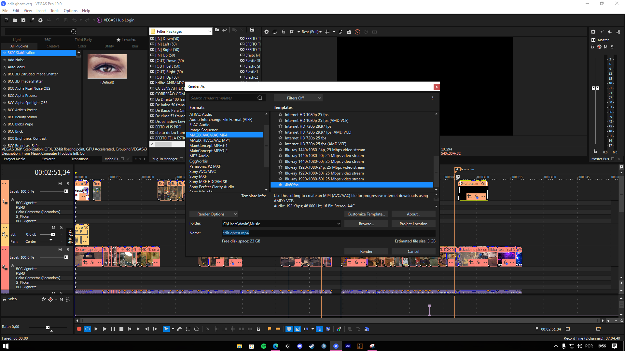625x351 pixels.
Task: Open the File menu
Action: (5, 11)
